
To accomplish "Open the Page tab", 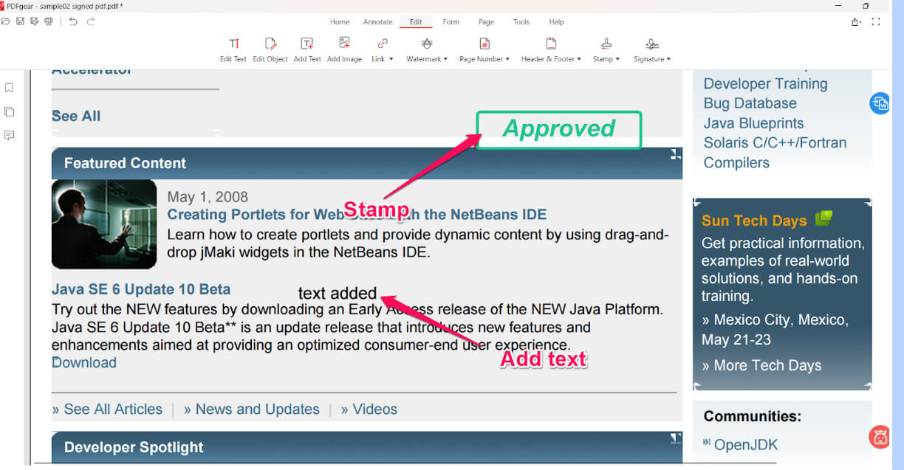I will point(486,22).
